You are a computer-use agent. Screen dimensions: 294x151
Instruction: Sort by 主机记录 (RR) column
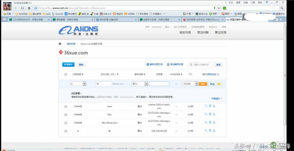click(x=109, y=74)
